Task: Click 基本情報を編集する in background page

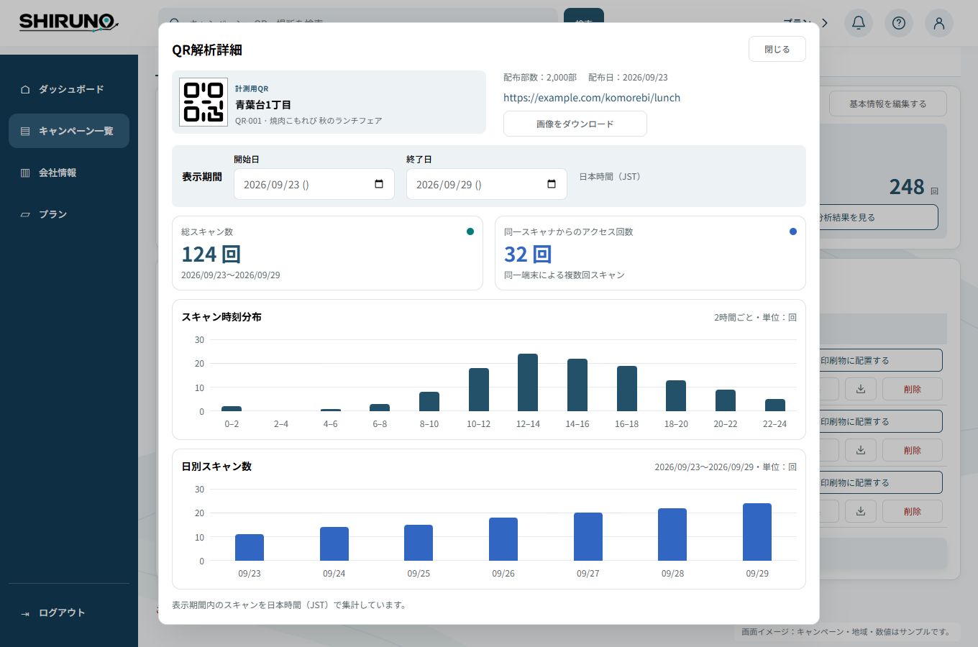Action: pos(888,104)
